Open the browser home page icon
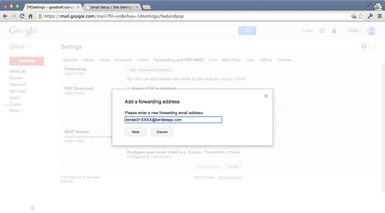Screen dimensions: 385x213 30,16
